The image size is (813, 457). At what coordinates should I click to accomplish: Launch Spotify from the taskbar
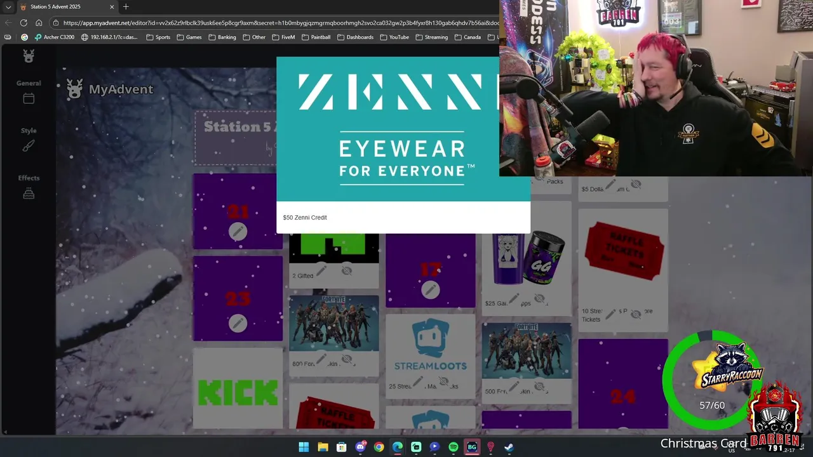pos(453,447)
